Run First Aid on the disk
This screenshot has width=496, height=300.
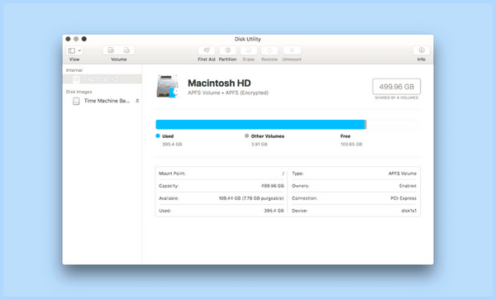[x=207, y=50]
